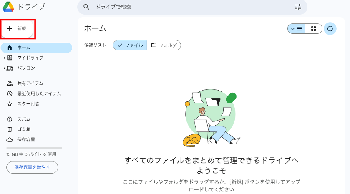350x194 pixels.
Task: Go to ホーム in sidebar
Action: [x=36, y=48]
